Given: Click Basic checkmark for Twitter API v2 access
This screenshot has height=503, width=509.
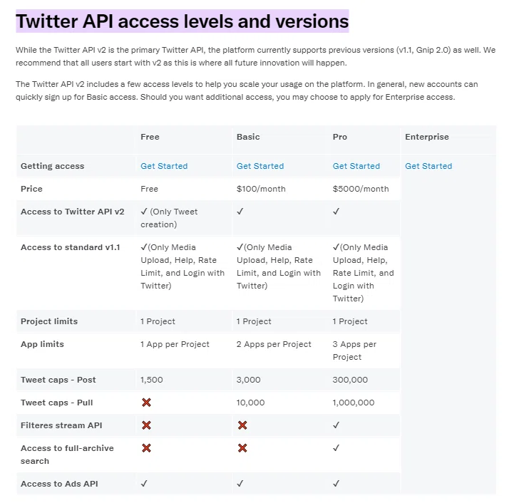Looking at the screenshot, I should coord(240,212).
